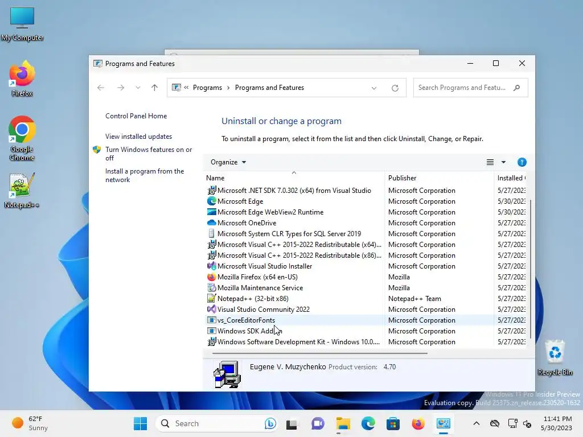
Task: Click the change view list icon
Action: pos(490,162)
